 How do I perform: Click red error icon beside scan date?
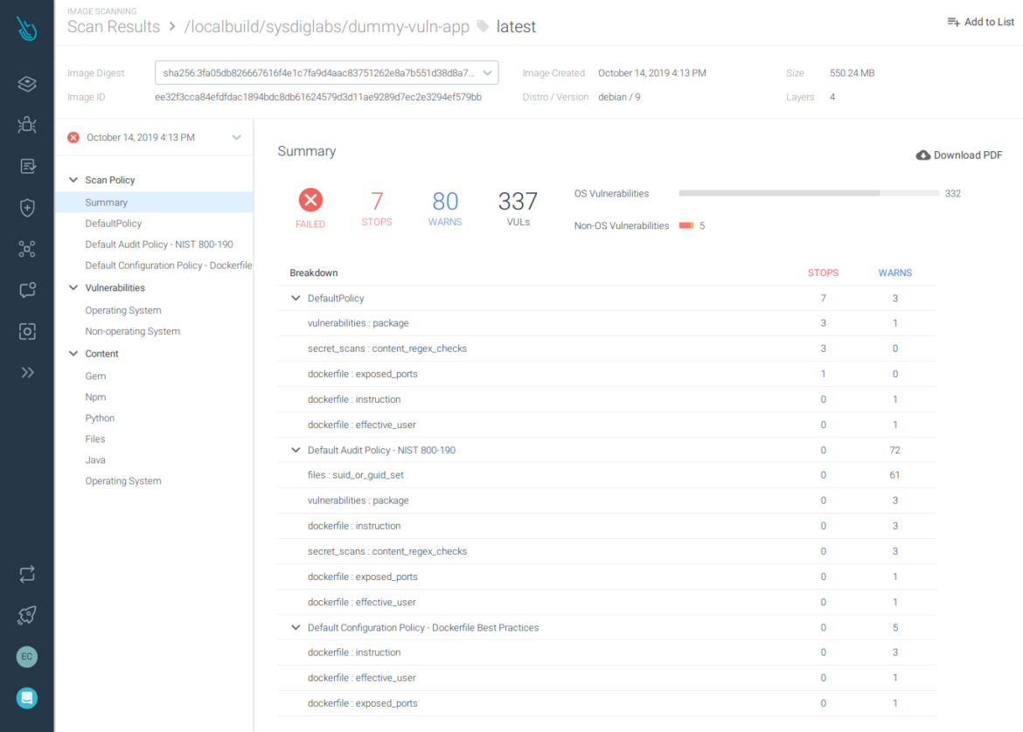point(73,137)
